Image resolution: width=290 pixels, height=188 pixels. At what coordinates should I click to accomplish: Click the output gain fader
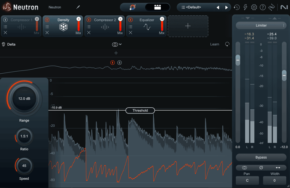click(284, 75)
